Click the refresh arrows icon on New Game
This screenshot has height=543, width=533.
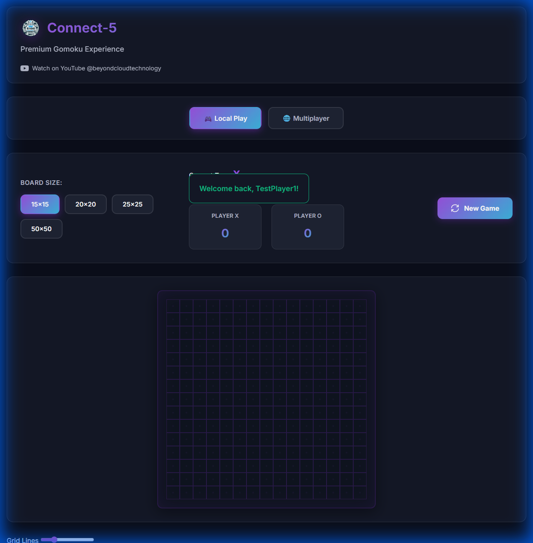point(455,208)
